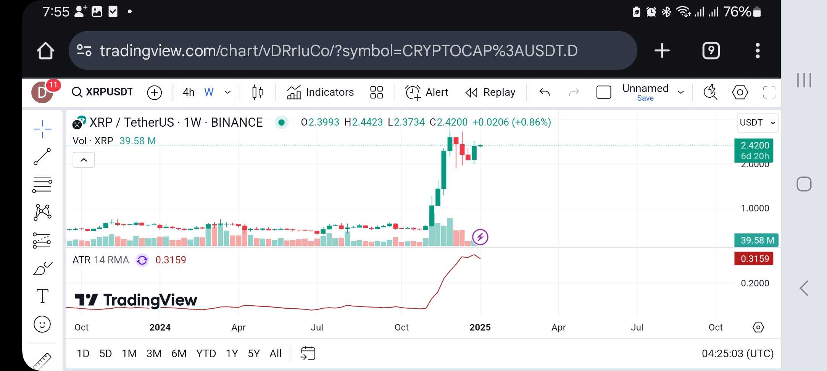Open the user profile avatar menu
This screenshot has height=371, width=827.
coord(42,92)
